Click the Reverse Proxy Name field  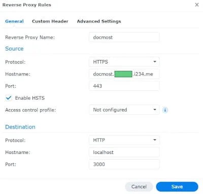[124, 37]
